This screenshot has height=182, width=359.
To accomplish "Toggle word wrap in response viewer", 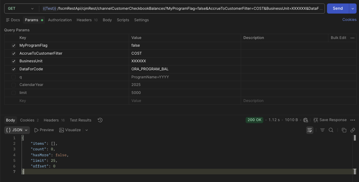I will coord(310,130).
